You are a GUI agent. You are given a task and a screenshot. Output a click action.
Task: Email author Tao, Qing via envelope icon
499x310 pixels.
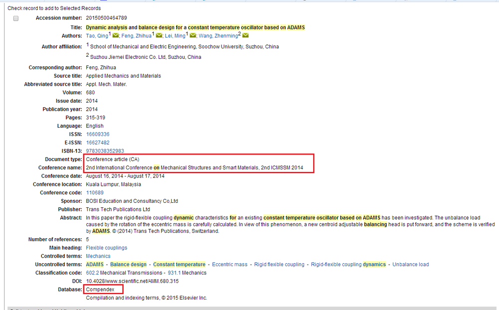[116, 35]
